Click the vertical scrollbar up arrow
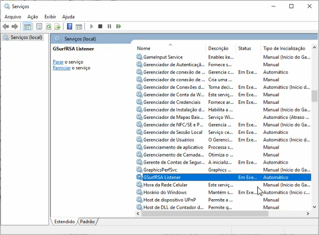Screen dimensions: 319x235 pos(314,47)
